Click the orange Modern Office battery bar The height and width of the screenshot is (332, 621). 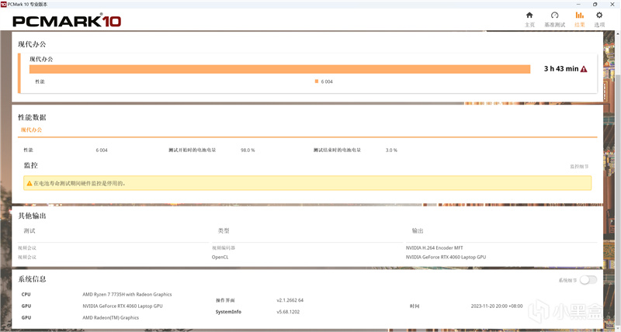pos(279,69)
